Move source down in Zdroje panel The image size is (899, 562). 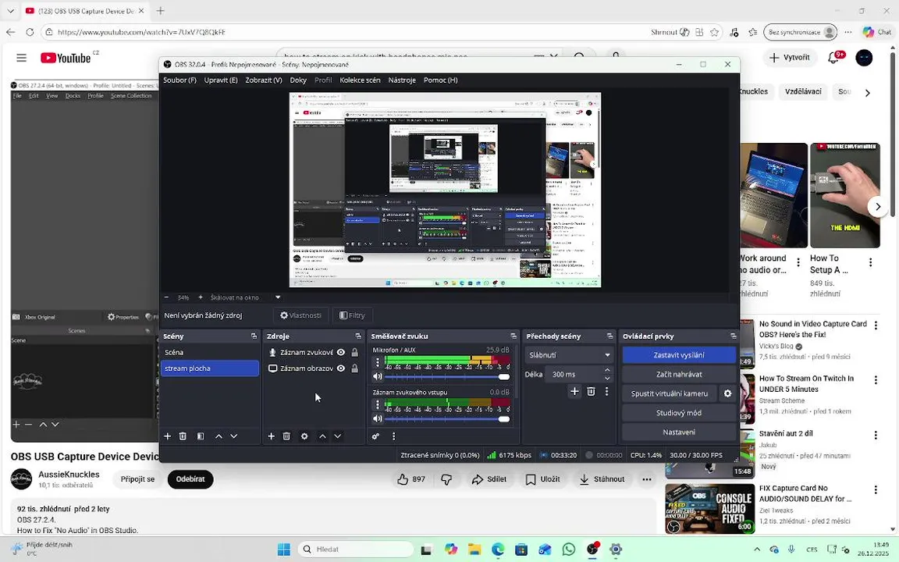(338, 436)
